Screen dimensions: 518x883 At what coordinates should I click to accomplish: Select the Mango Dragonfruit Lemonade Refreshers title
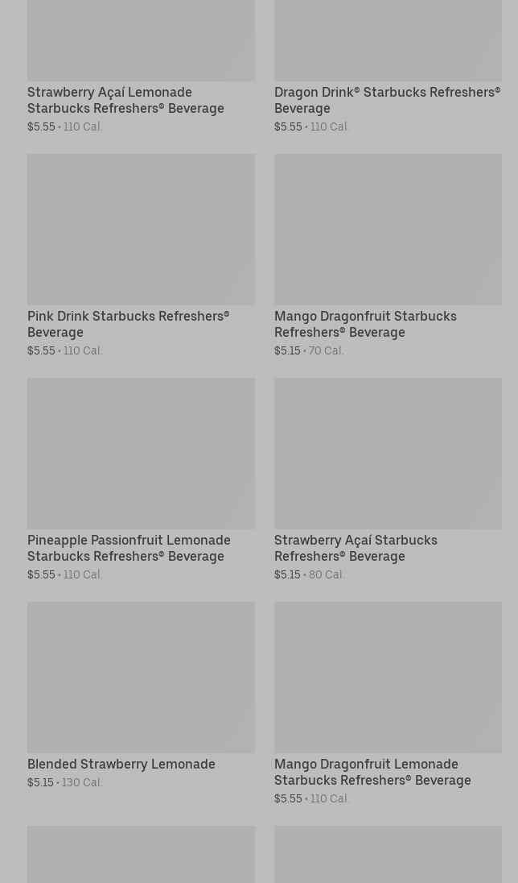point(372,772)
